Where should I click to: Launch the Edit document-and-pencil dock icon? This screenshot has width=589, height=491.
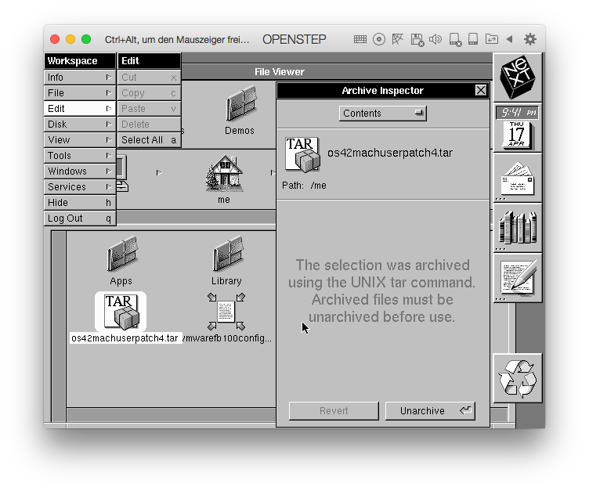pos(518,278)
